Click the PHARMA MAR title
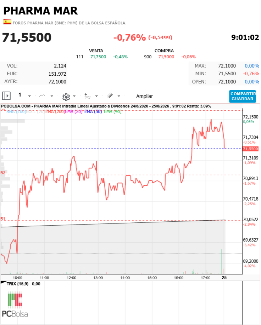Screen dimensions: 261x325 [x=40, y=11]
